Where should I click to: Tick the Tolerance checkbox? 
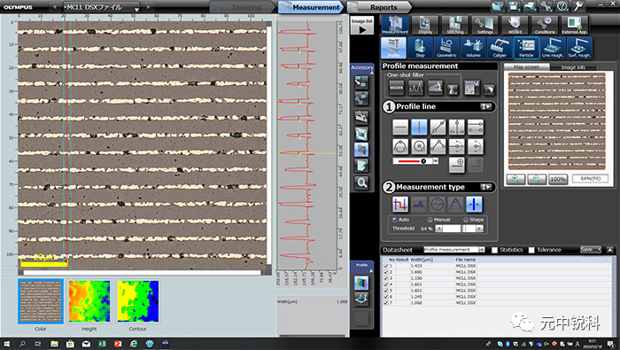[x=531, y=250]
